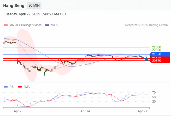The image size is (171, 116).
Task: Toggle the MA 50 legend label
Action: point(55,25)
